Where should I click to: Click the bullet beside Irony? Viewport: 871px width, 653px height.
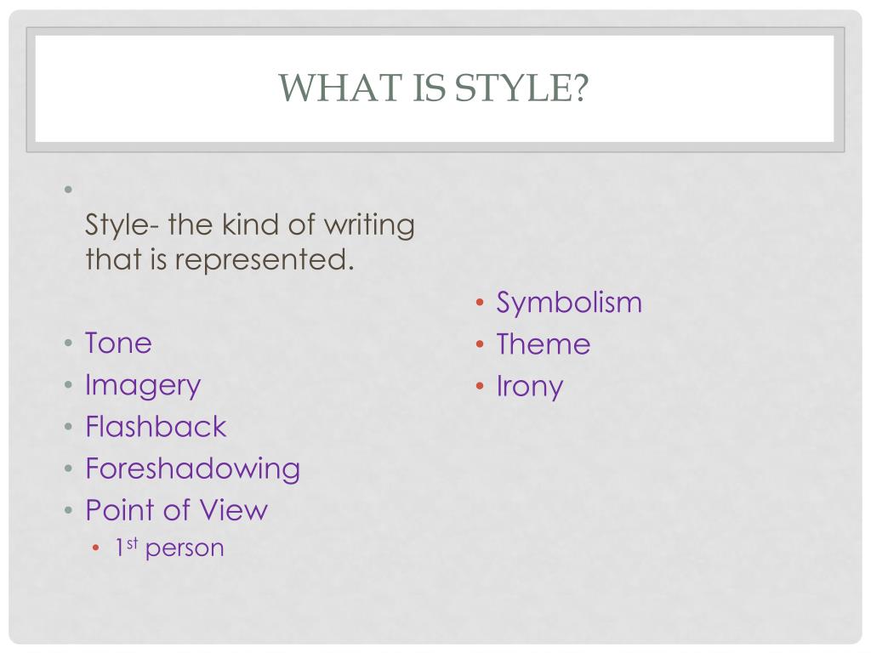tap(480, 386)
